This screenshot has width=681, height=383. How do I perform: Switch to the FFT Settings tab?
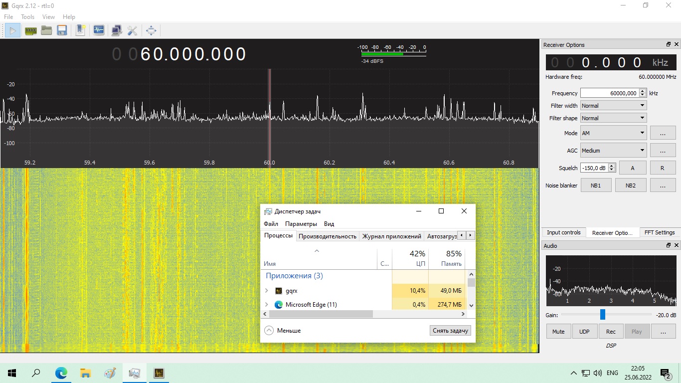[x=659, y=232]
